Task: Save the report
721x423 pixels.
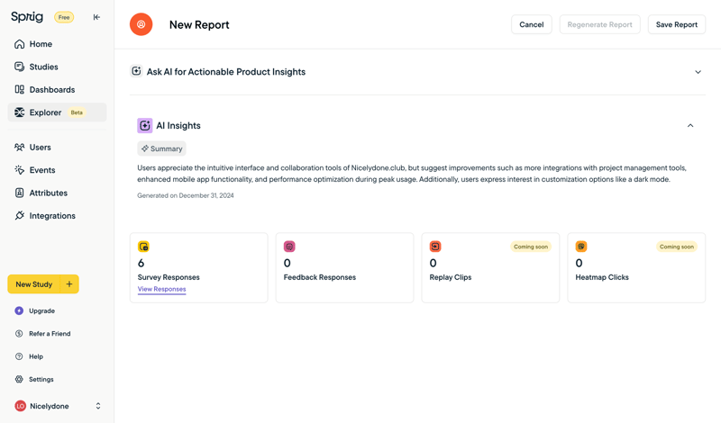Action: pos(677,24)
